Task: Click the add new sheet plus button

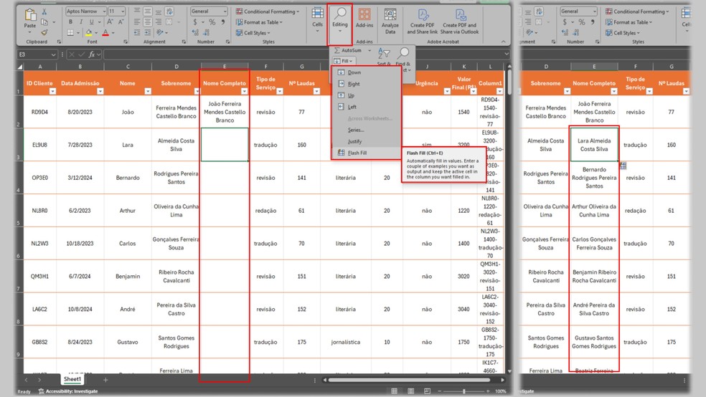Action: tap(105, 379)
